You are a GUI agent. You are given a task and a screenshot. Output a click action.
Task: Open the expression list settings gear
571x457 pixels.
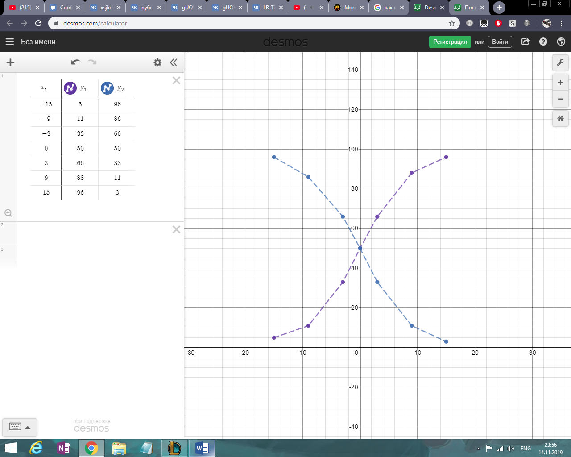[x=157, y=62]
